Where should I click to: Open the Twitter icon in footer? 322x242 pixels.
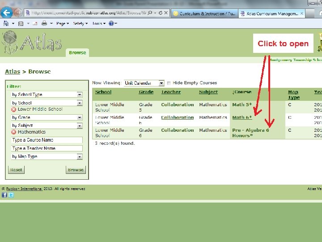point(11,195)
